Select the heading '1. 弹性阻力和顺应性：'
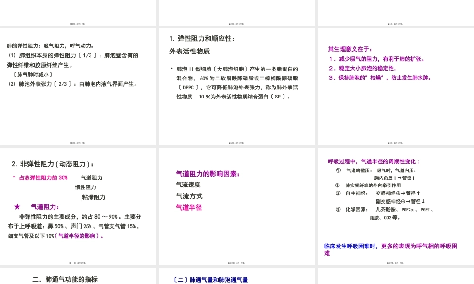474x284 pixels. pos(202,39)
